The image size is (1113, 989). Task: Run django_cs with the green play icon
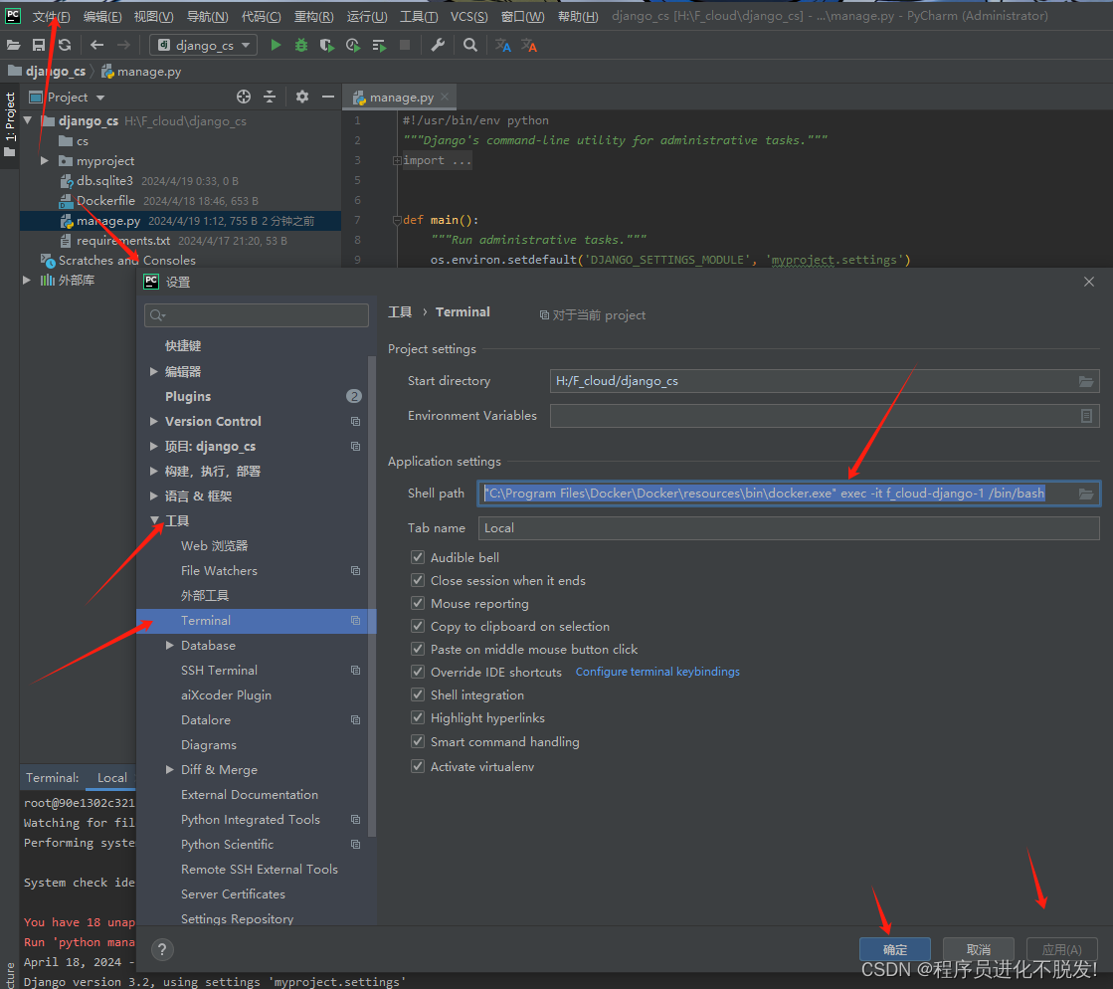(x=276, y=46)
